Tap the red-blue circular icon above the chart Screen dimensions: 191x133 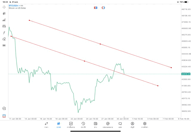pyautogui.click(x=103, y=7)
